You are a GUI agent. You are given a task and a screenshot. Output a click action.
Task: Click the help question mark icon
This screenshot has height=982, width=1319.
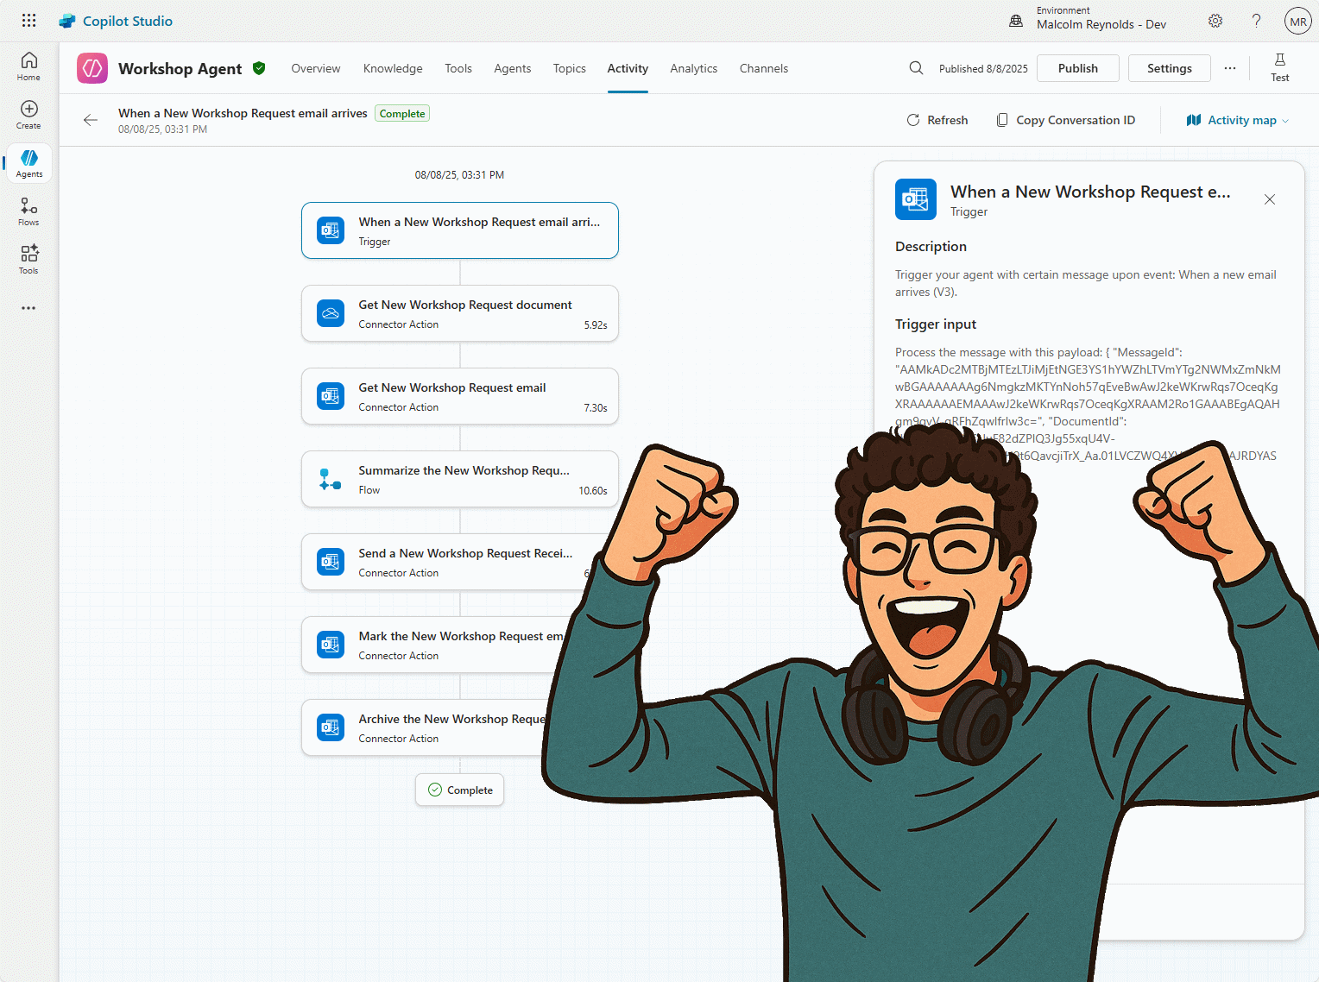coord(1256,21)
